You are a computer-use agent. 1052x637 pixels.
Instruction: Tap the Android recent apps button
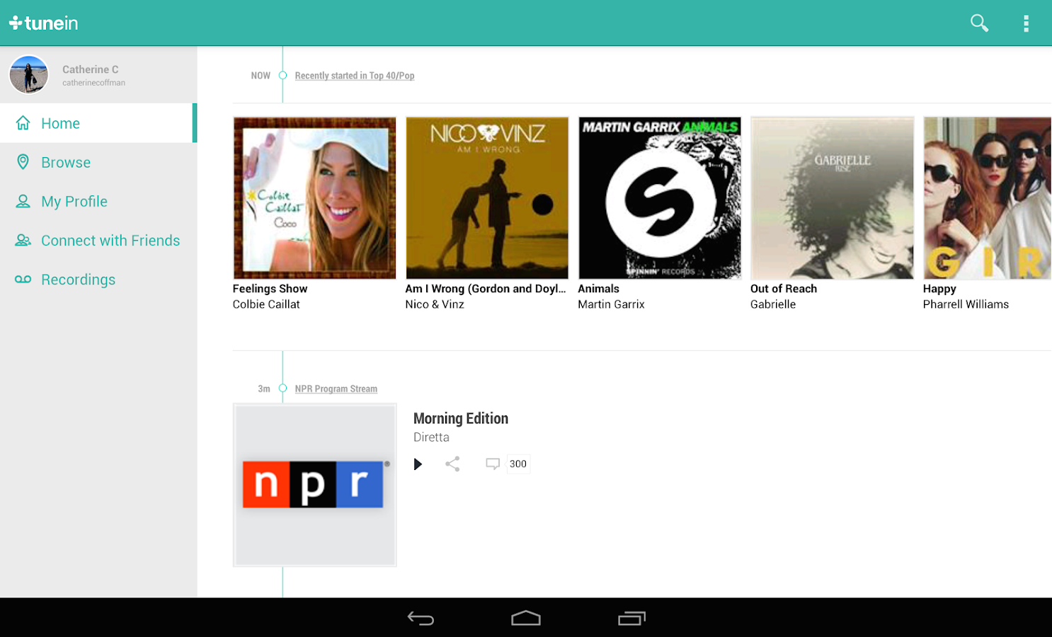coord(631,619)
